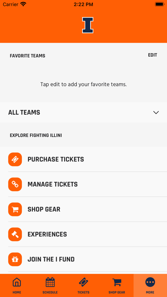
Task: Open the Tickets tab in bottom bar
Action: [x=83, y=285]
